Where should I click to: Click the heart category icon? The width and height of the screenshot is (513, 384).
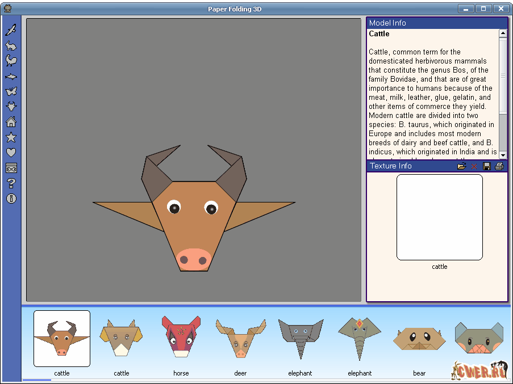(x=11, y=153)
